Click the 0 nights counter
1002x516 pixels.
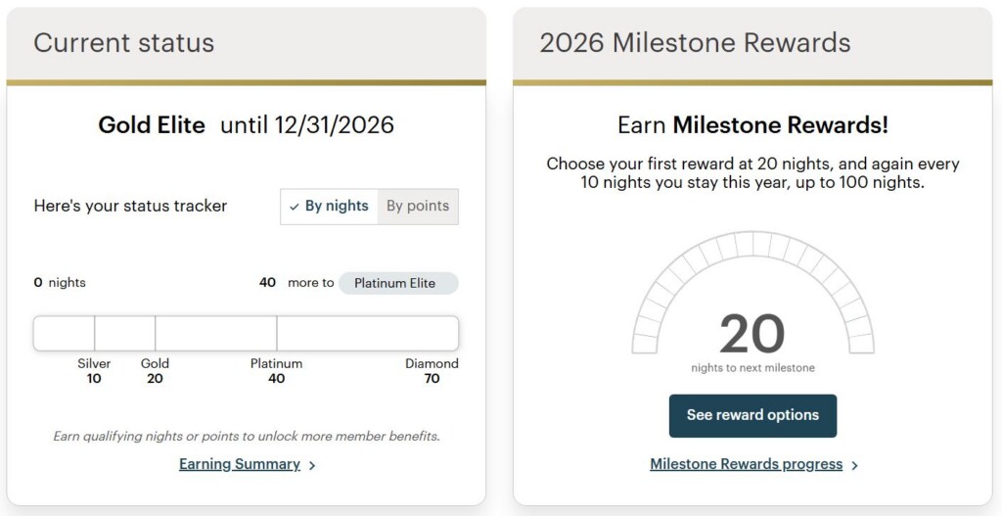60,283
